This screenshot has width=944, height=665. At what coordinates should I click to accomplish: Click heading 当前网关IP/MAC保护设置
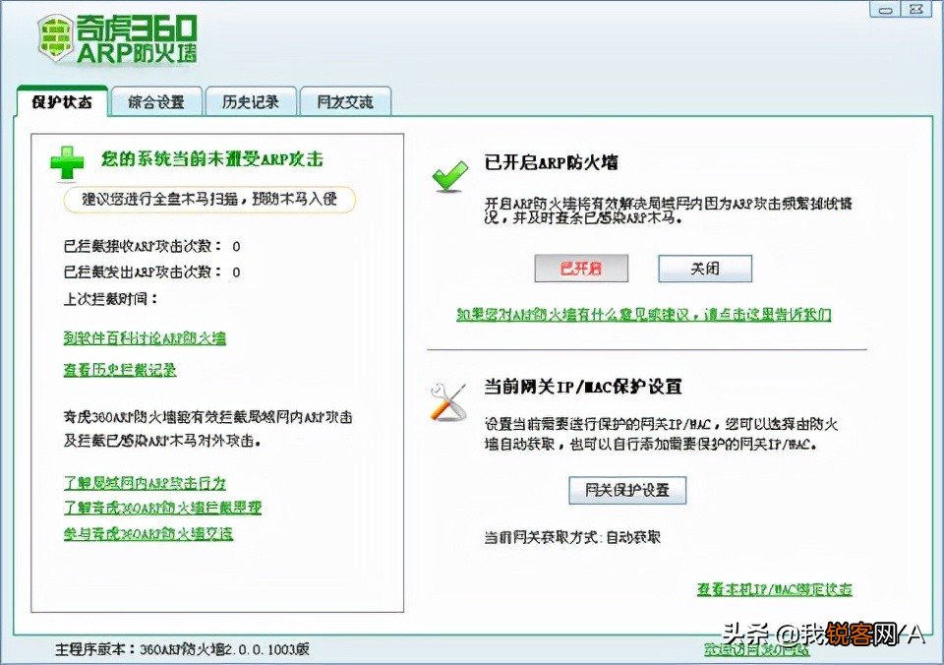coord(583,387)
